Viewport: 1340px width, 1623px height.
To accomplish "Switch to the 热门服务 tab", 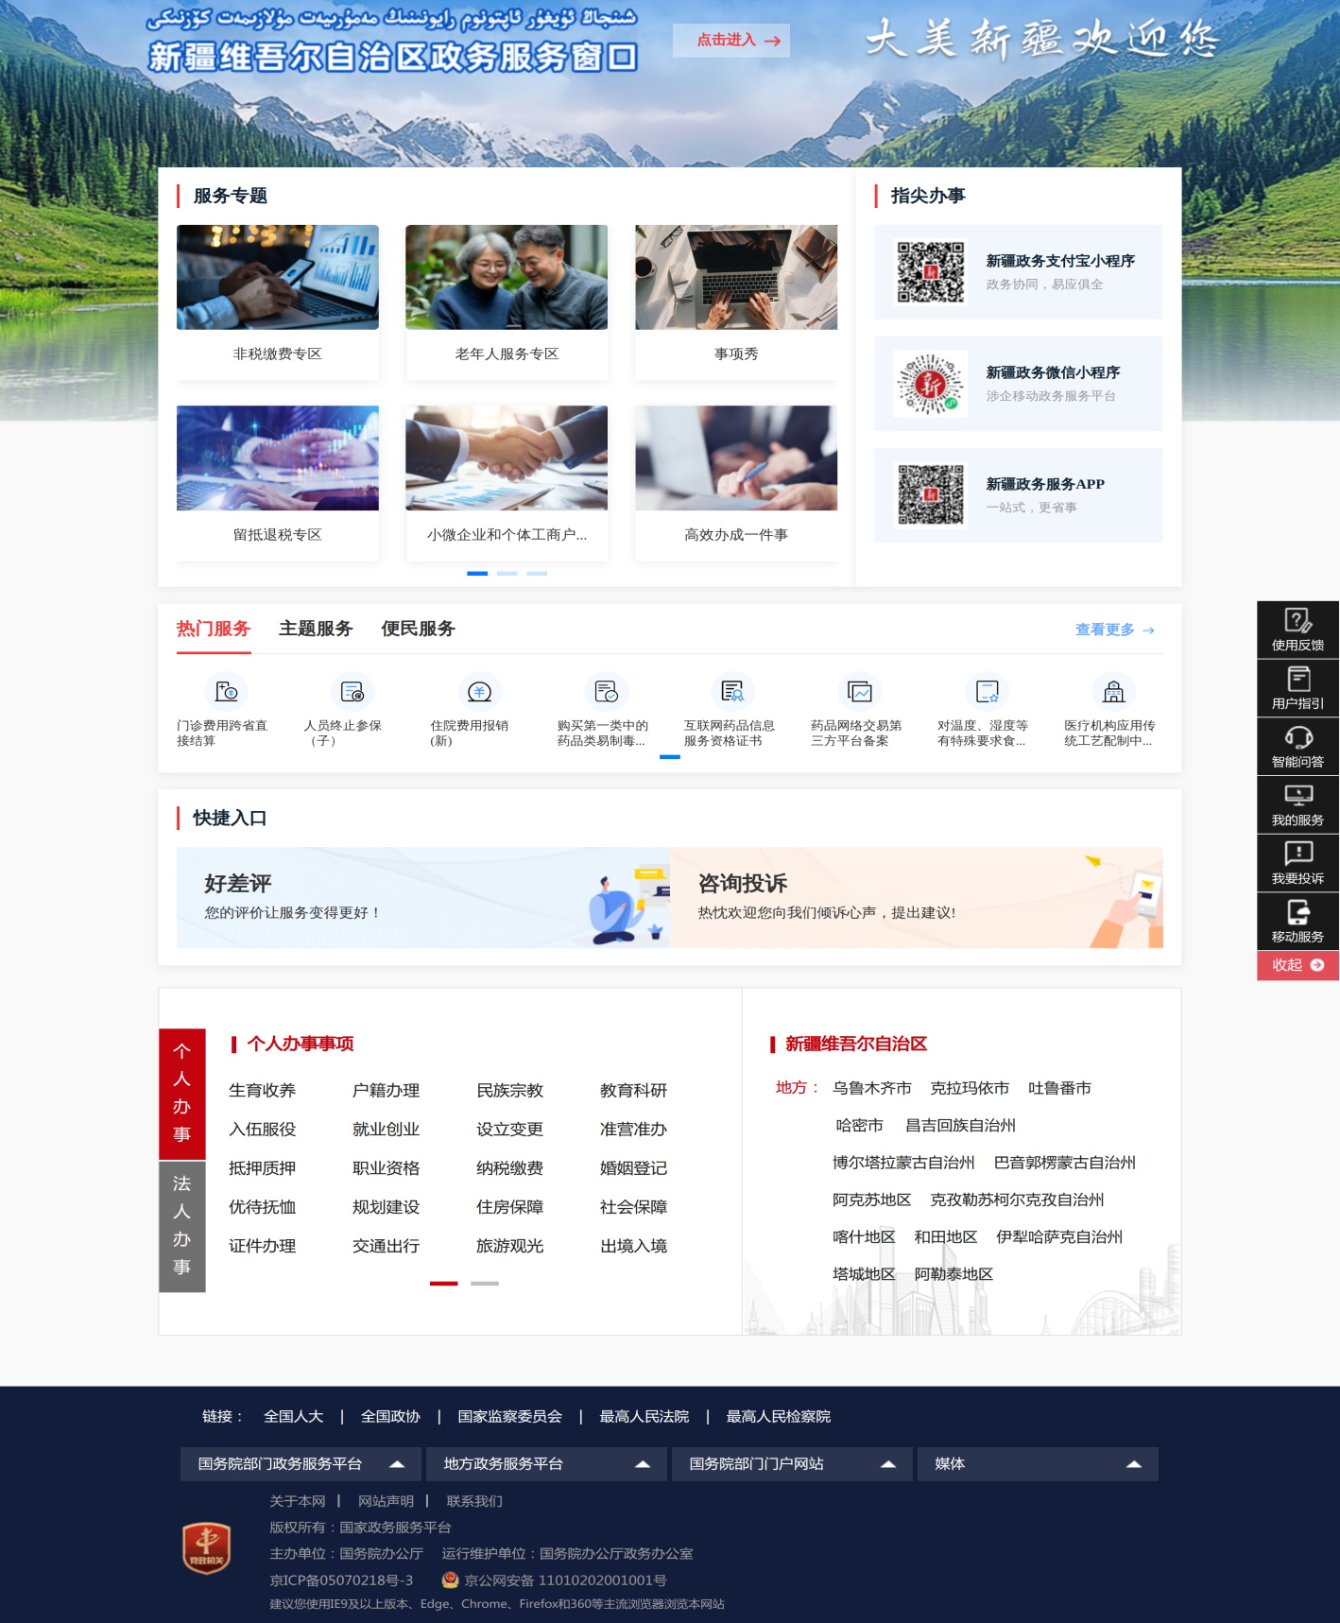I will pyautogui.click(x=214, y=629).
